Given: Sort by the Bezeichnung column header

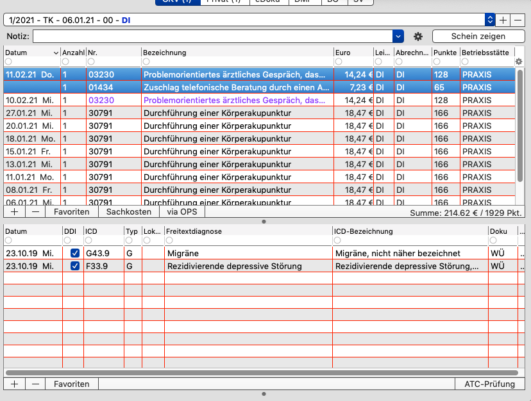Looking at the screenshot, I should click(x=237, y=53).
